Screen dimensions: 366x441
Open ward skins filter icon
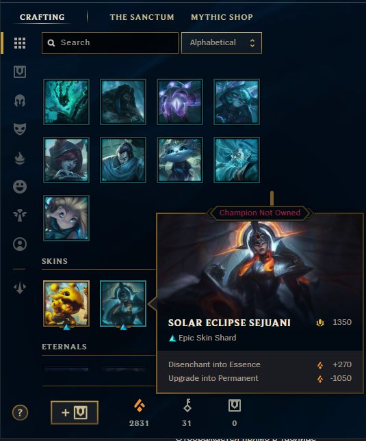click(20, 215)
